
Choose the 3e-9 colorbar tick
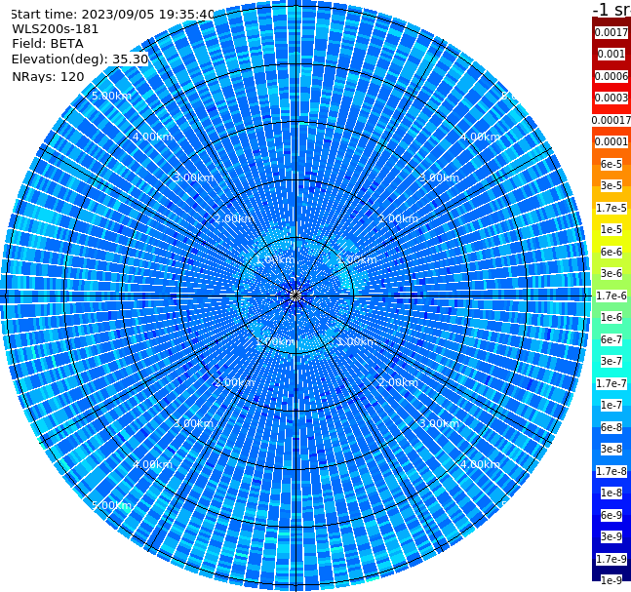(611, 536)
